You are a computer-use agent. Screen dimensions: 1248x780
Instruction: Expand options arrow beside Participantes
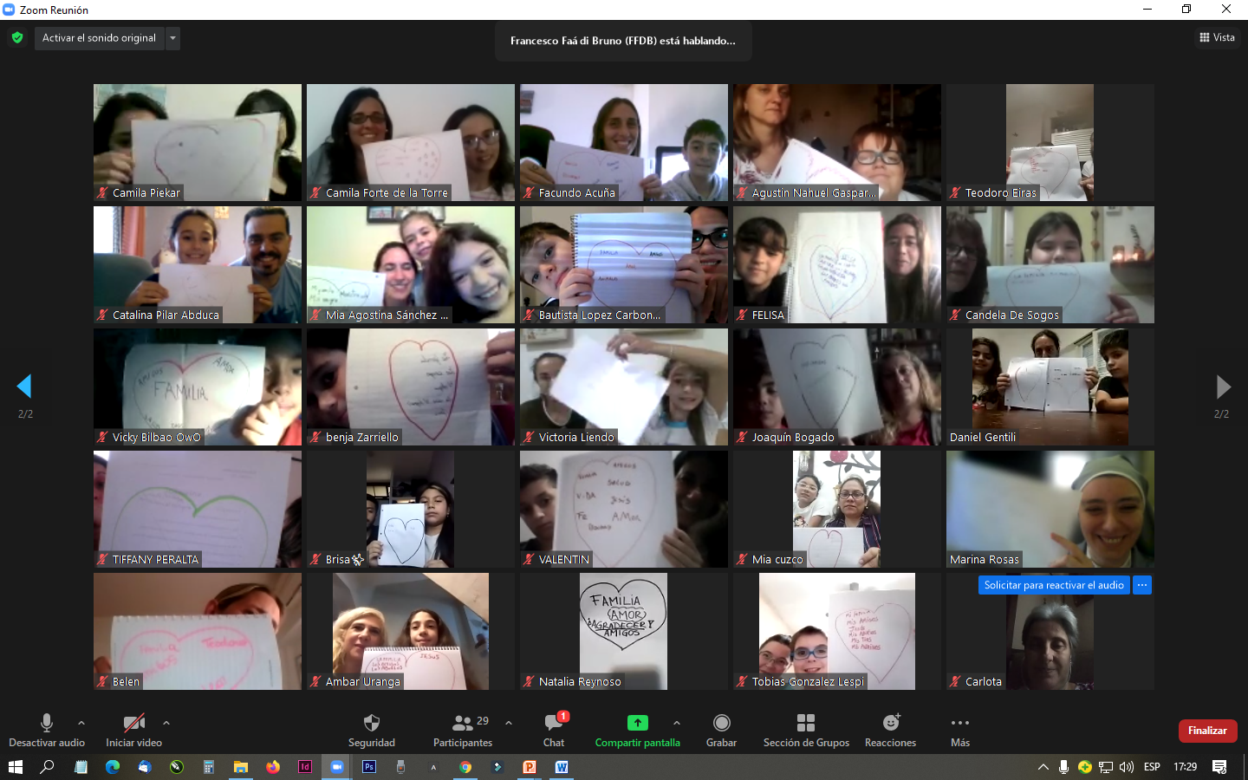point(509,723)
